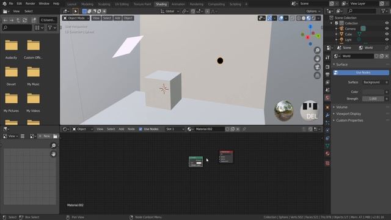Viewport: 391px width, 220px height.
Task: Expand Custom Properties panel
Action: 349,120
